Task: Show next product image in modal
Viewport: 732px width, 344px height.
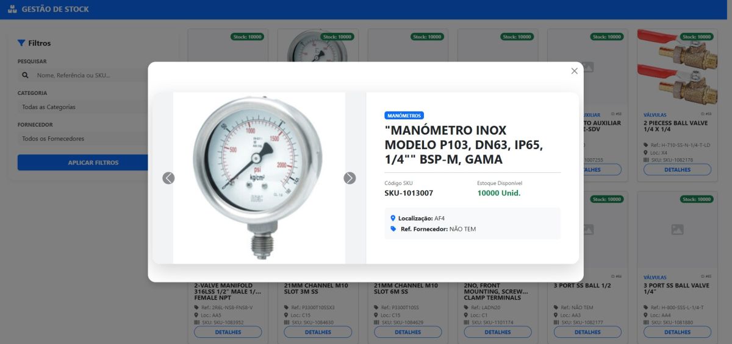Action: [350, 178]
